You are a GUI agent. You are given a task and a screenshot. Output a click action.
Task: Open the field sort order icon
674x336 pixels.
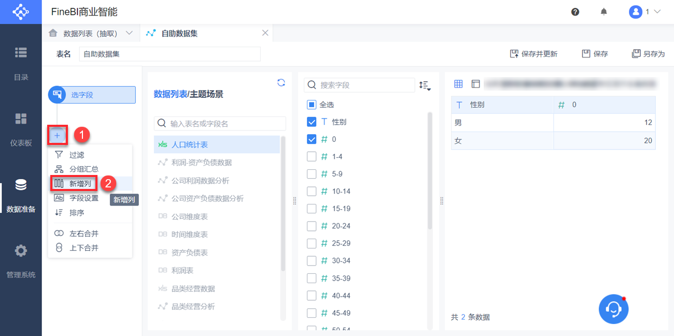pos(425,85)
